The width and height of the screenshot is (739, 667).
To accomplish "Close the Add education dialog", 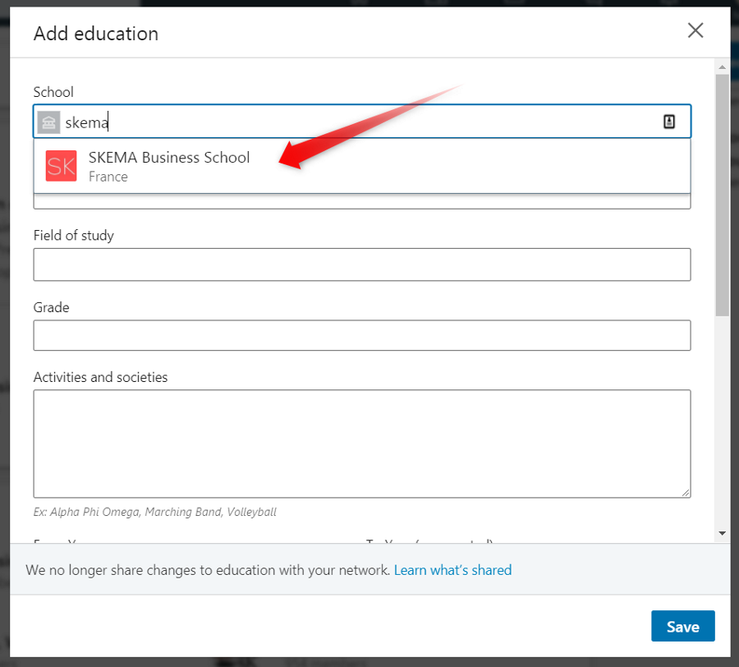I will [x=695, y=30].
